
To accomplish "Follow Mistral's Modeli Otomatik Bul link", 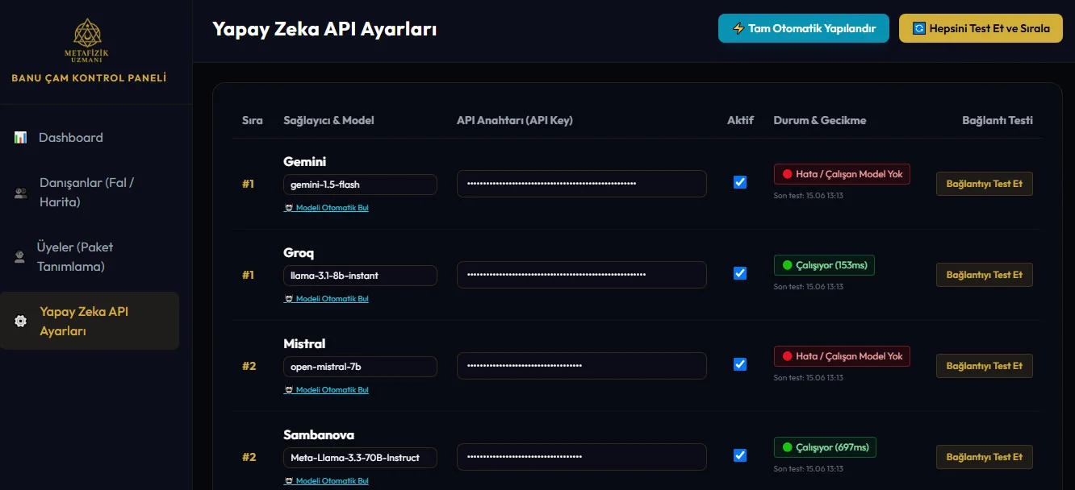I will tap(326, 390).
